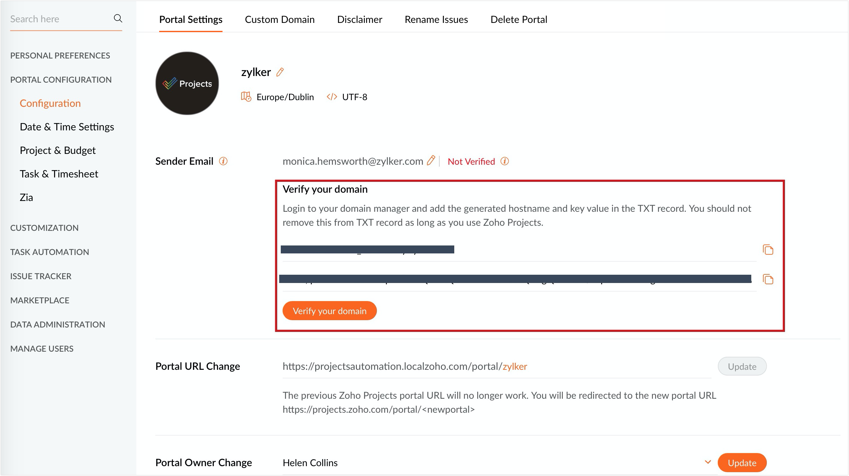
Task: Expand Portal Owner Change dropdown arrow
Action: (x=707, y=462)
